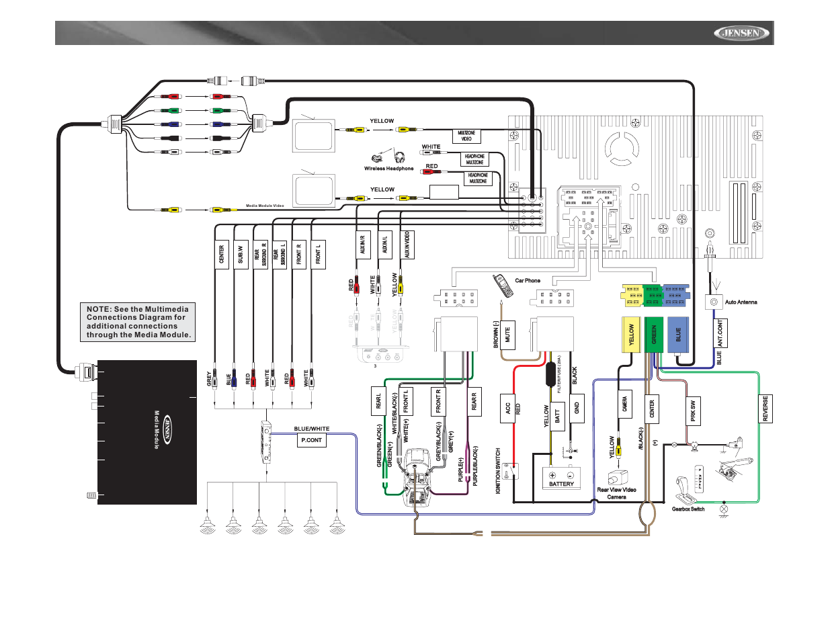Click the BLUE/WHITE wire text above P.CONT
Screen dimensions: 830x641
point(312,429)
